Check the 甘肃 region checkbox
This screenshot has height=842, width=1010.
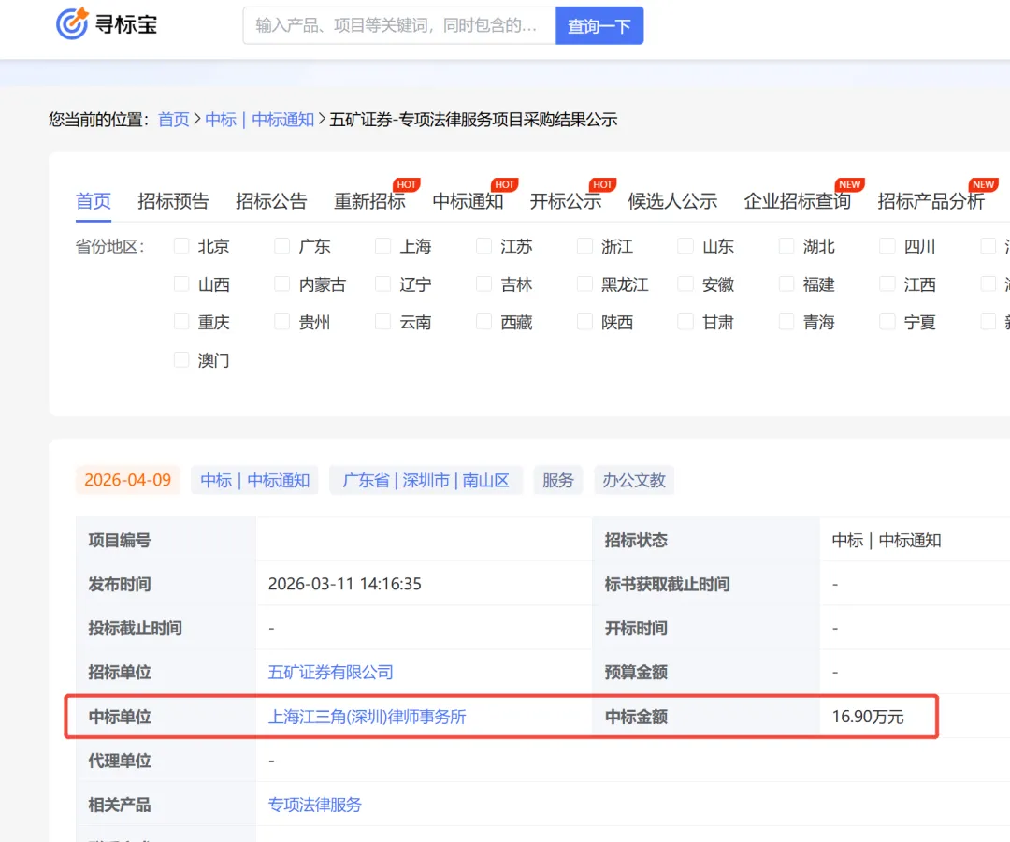point(685,322)
